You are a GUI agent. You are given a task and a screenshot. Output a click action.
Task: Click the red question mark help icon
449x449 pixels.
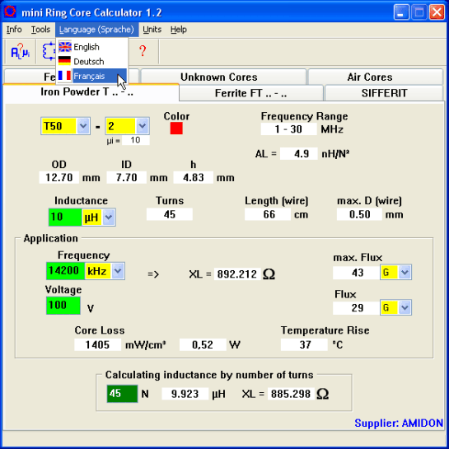point(143,51)
